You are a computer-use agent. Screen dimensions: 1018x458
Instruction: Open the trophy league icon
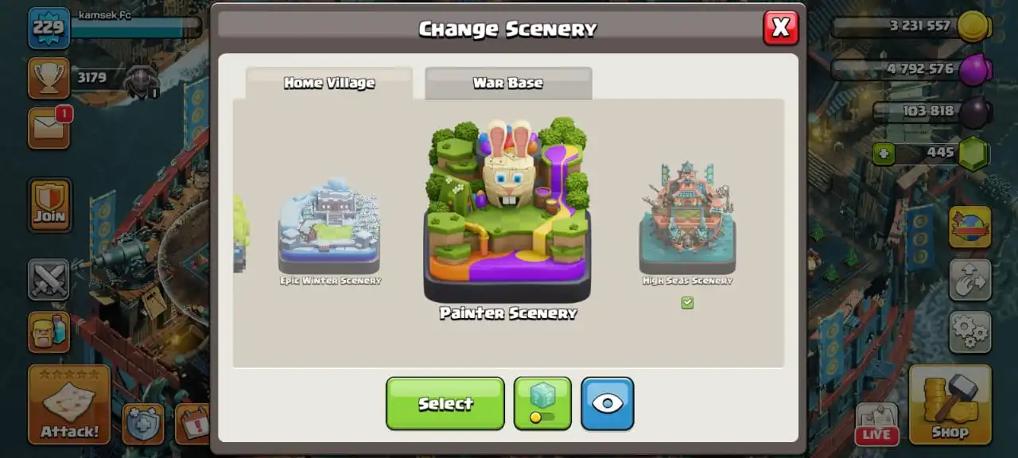click(x=49, y=78)
